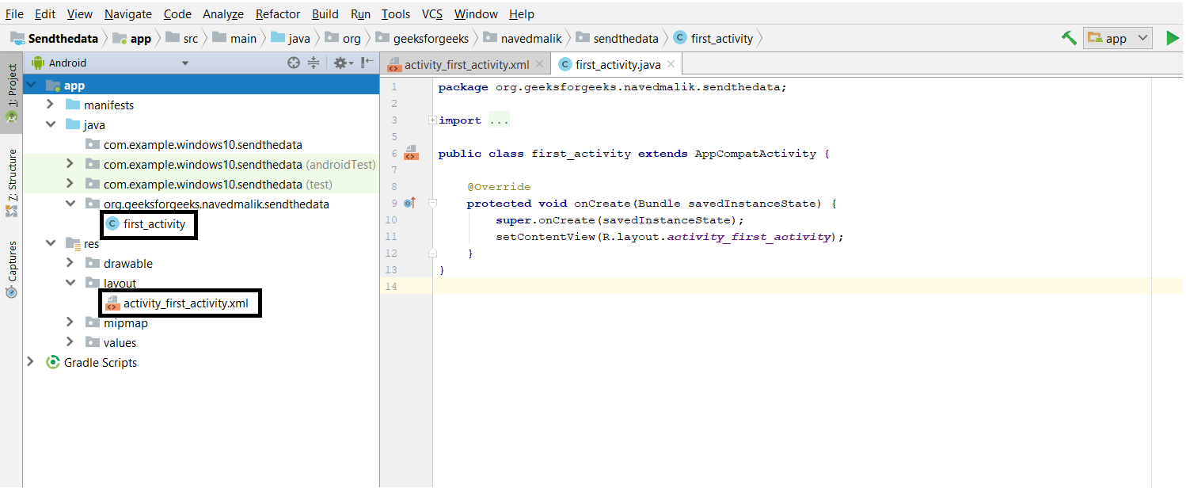Image resolution: width=1186 pixels, height=488 pixels.
Task: Click the @Override annotation text
Action: tap(499, 187)
